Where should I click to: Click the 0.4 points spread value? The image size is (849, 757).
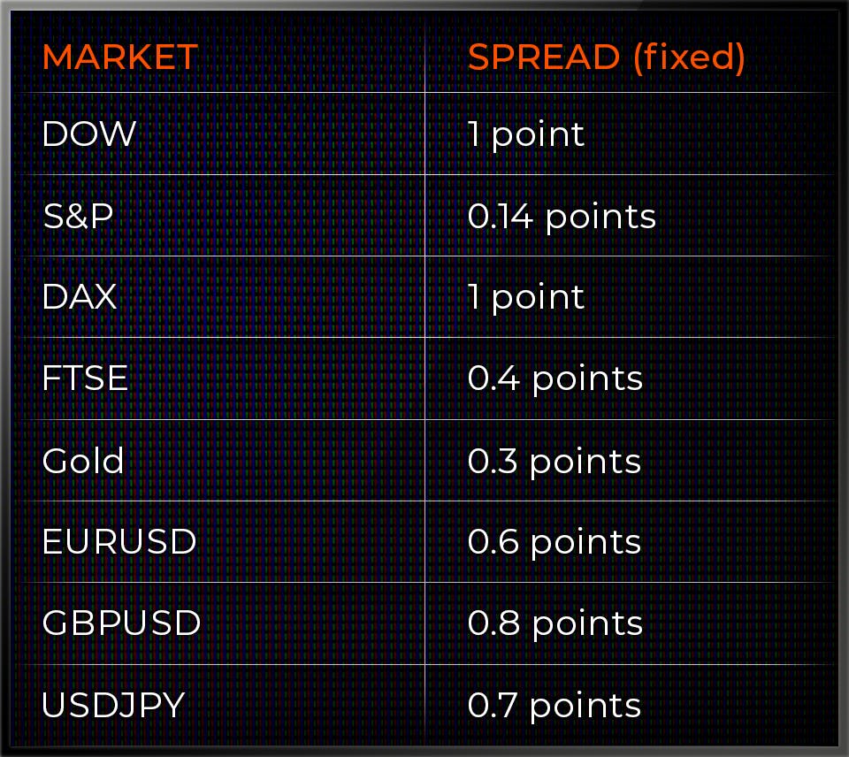(x=555, y=379)
